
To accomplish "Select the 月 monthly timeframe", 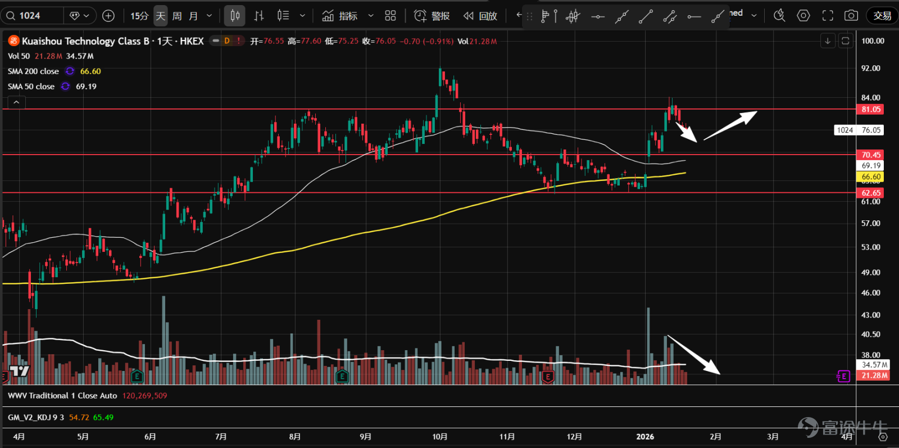I will [193, 16].
